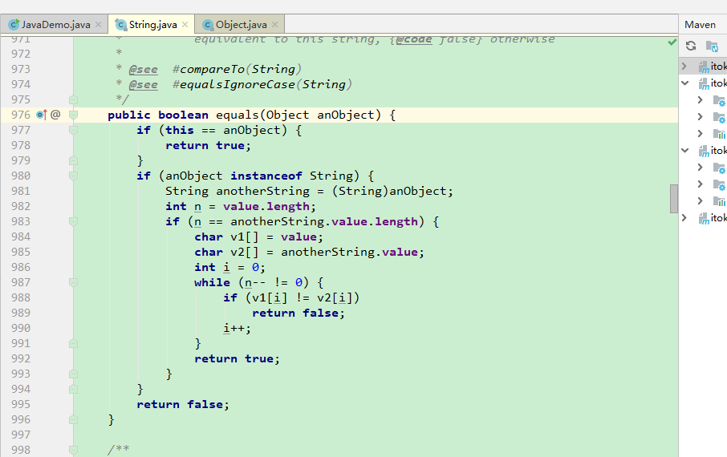Screen dimensions: 727x457
Task: Click the method name 'equals' on line 976
Action: coord(237,115)
